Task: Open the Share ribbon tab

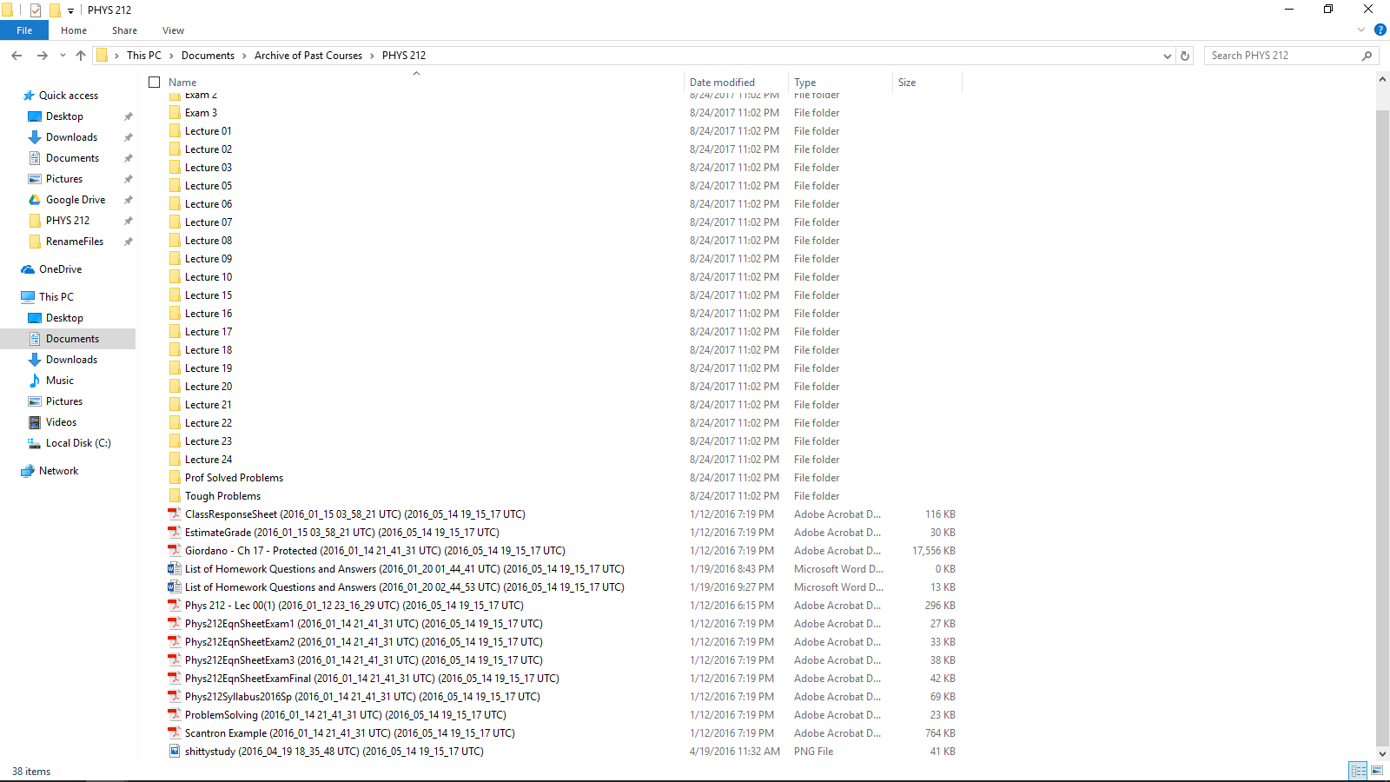Action: coord(124,30)
